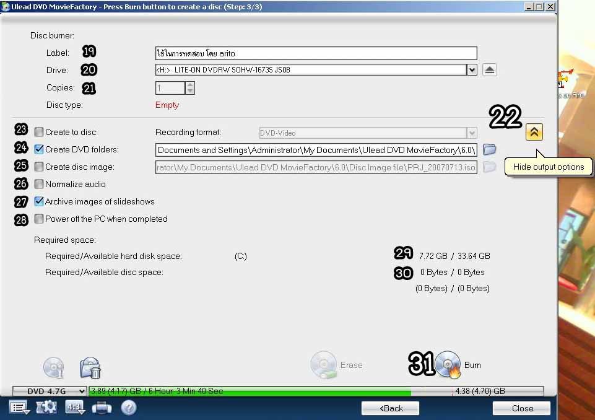The image size is (595, 420).
Task: Uncheck Create DVD folders option
Action: (x=40, y=149)
